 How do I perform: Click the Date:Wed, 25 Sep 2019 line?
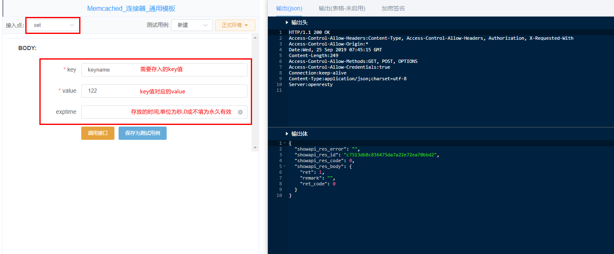coord(335,50)
